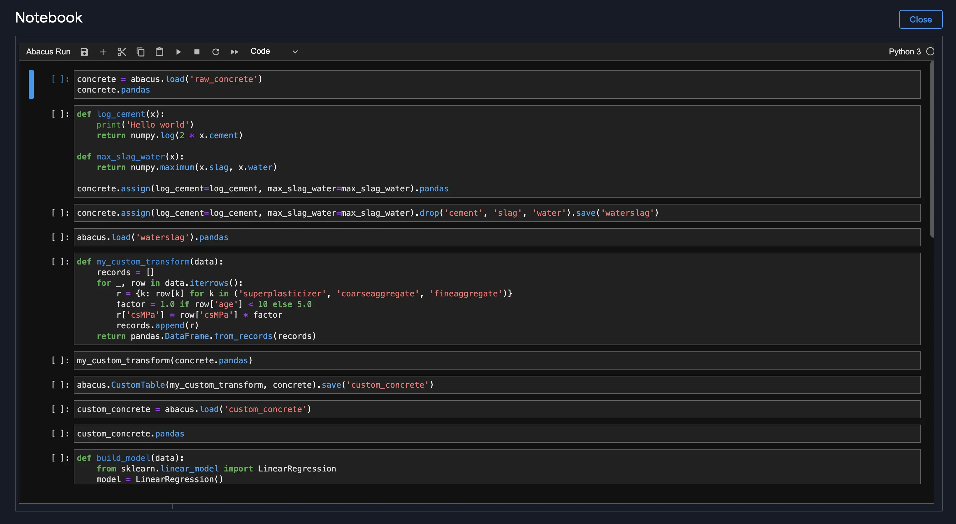Click the save notebook icon

point(84,52)
